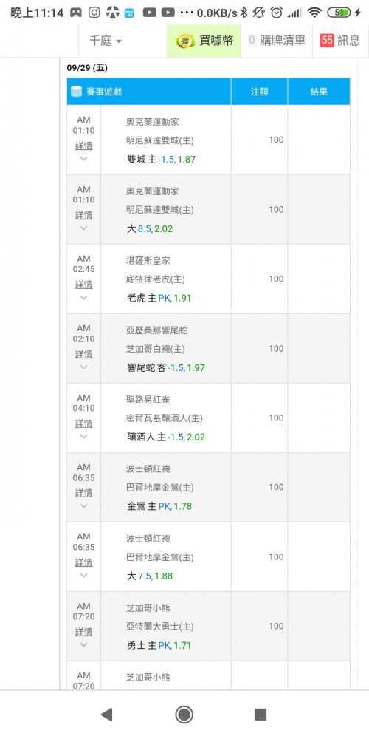Screen dimensions: 369x739
Task: Tap the Android recent apps square
Action: 261,715
